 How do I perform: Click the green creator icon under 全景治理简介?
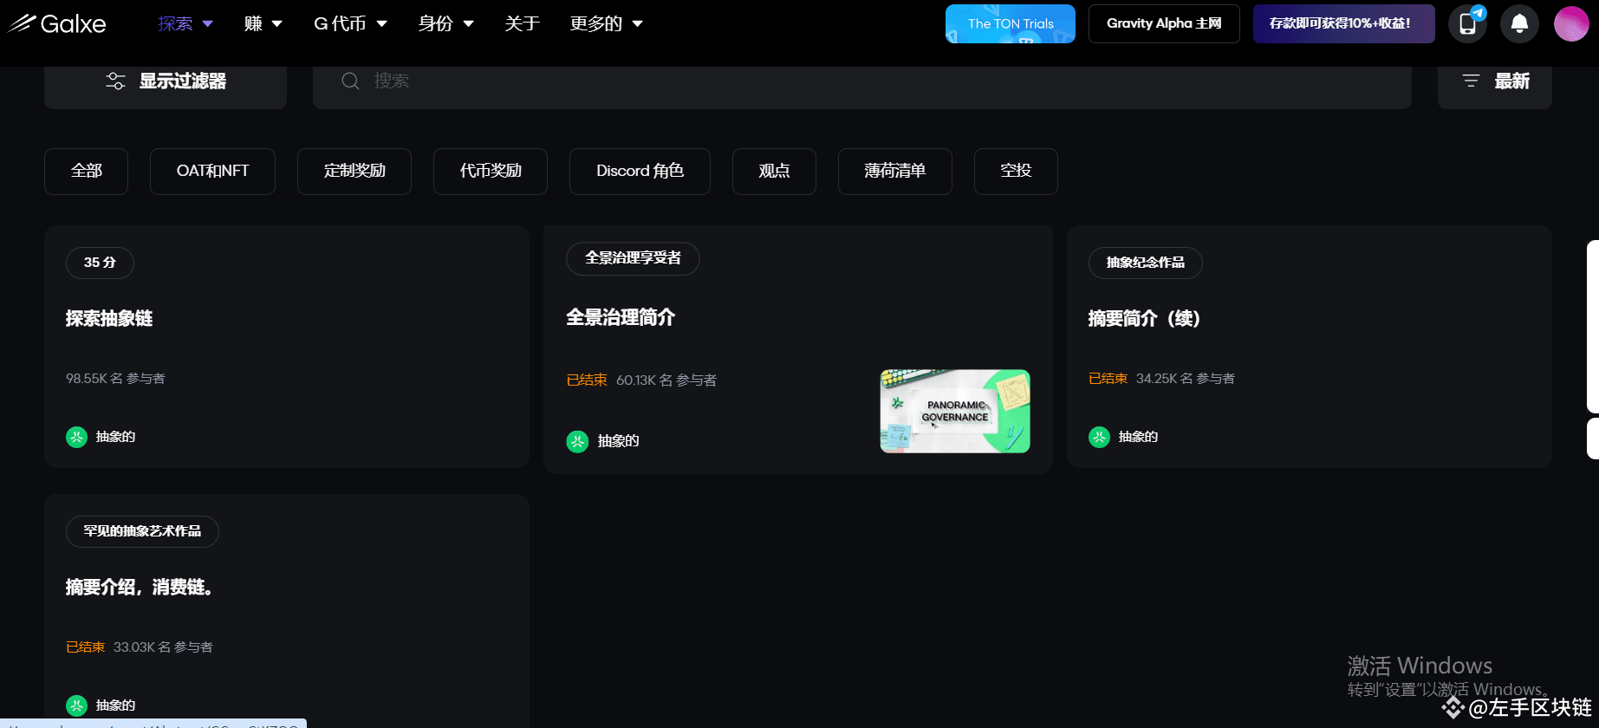point(577,441)
